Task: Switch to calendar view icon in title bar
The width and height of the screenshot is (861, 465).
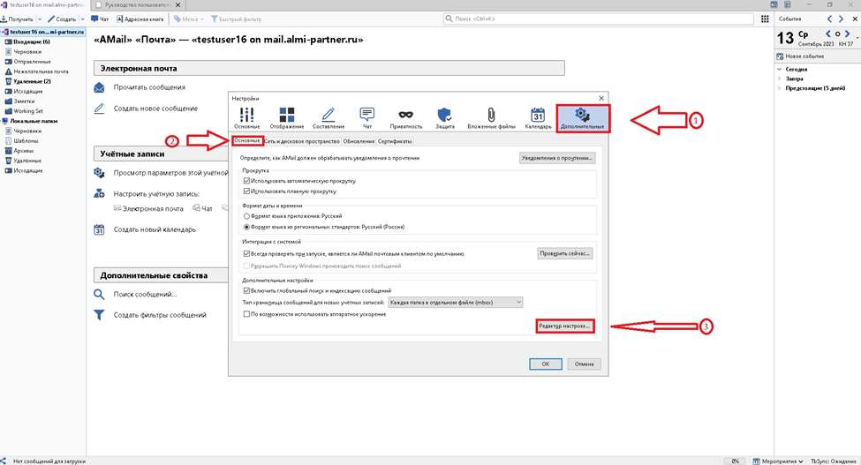Action: point(774,4)
